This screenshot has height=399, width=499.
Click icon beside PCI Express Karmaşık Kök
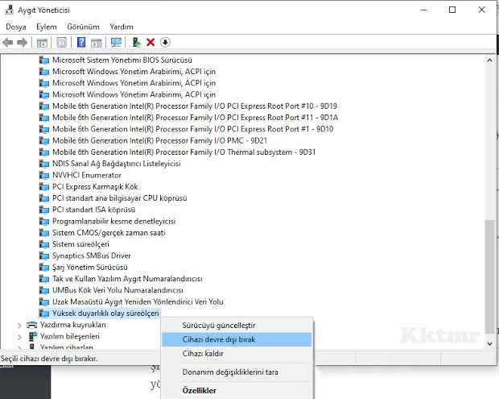click(44, 187)
